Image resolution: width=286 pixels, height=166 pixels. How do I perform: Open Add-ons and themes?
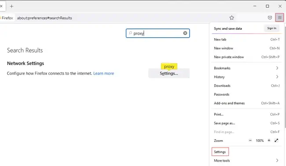[246, 103]
